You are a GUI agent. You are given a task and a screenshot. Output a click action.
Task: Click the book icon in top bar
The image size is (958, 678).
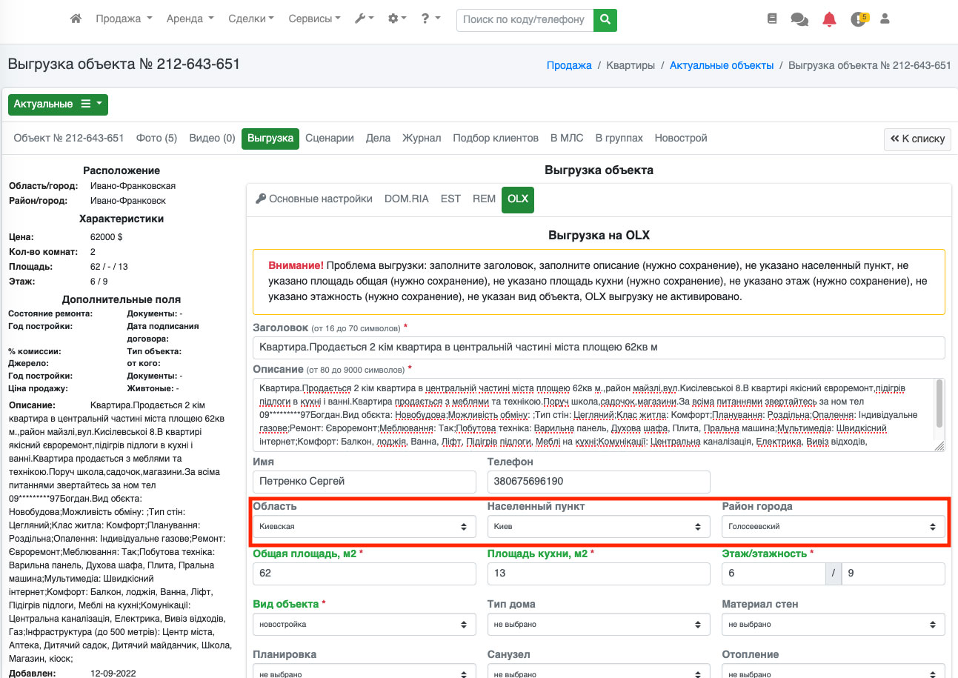point(772,19)
